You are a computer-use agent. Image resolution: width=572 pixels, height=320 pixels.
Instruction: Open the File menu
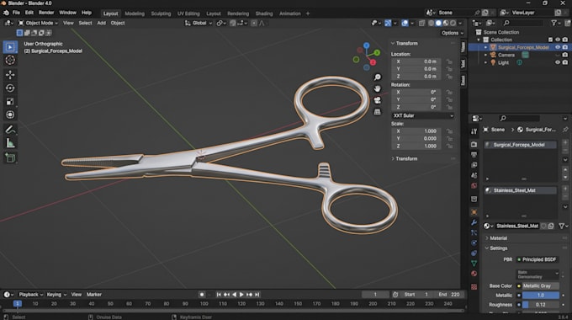(x=16, y=13)
